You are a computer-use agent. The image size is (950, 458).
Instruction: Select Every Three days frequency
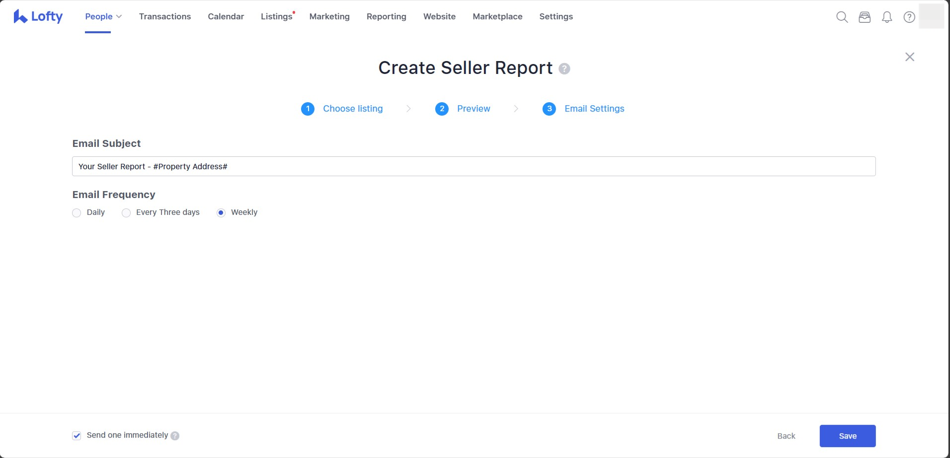click(126, 213)
